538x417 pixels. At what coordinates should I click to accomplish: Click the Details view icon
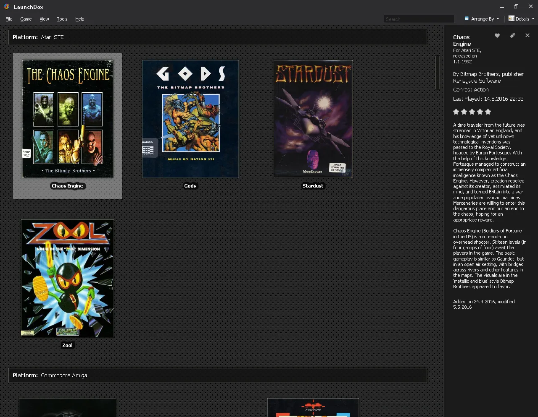(x=511, y=18)
